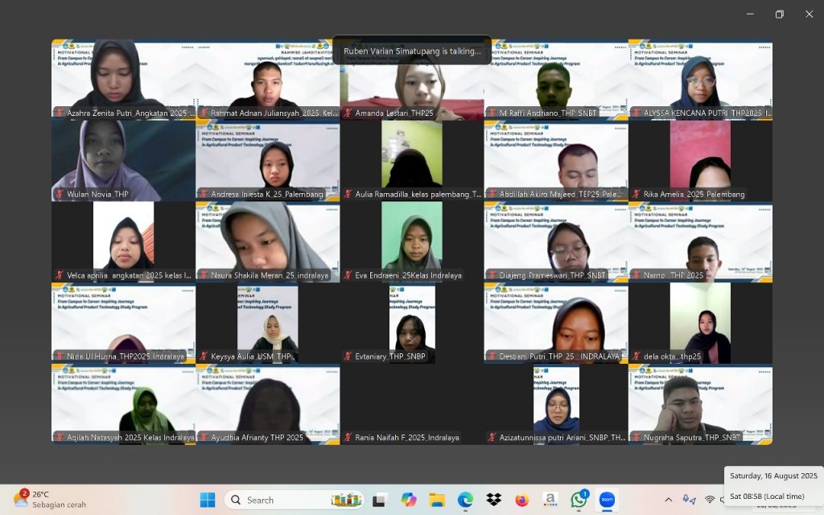Launch Microsoft Edge from the taskbar
The width and height of the screenshot is (824, 515).
point(465,500)
